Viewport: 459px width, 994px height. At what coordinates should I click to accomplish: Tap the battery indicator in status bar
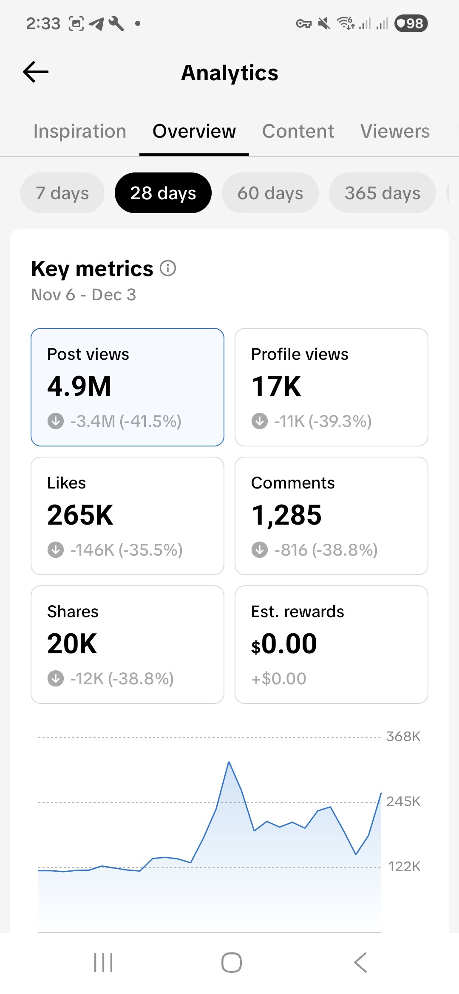coord(411,23)
